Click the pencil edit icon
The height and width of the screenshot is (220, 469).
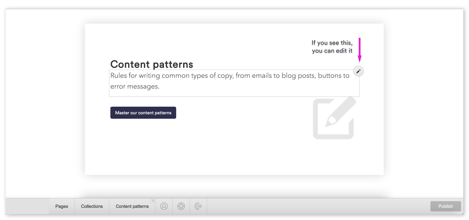[358, 71]
